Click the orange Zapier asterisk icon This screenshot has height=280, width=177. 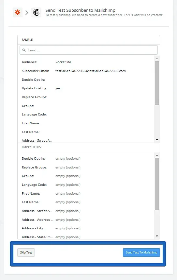tap(18, 12)
